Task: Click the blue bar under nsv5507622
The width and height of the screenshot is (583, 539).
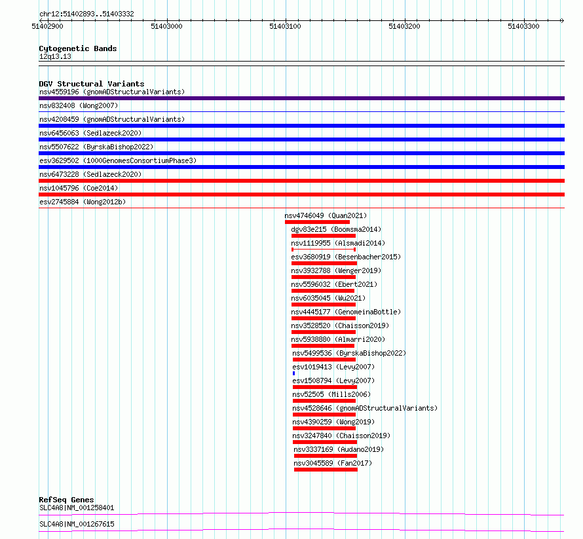Action: (x=301, y=153)
